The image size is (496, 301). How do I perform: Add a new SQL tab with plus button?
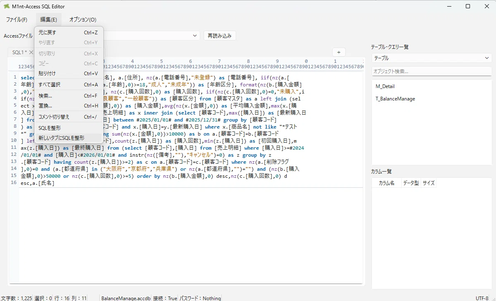pos(339,52)
